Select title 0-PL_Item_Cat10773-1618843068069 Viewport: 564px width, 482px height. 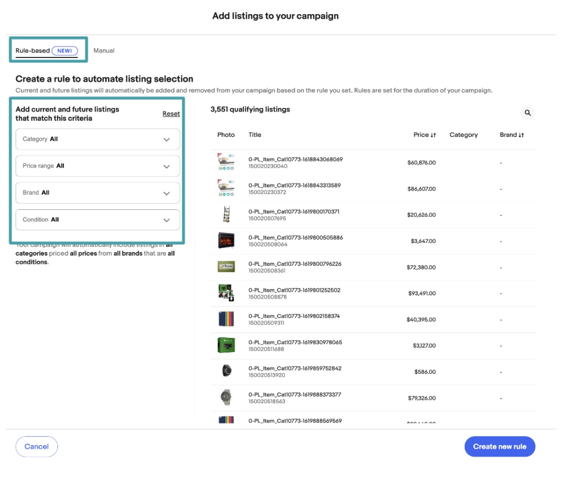(295, 159)
